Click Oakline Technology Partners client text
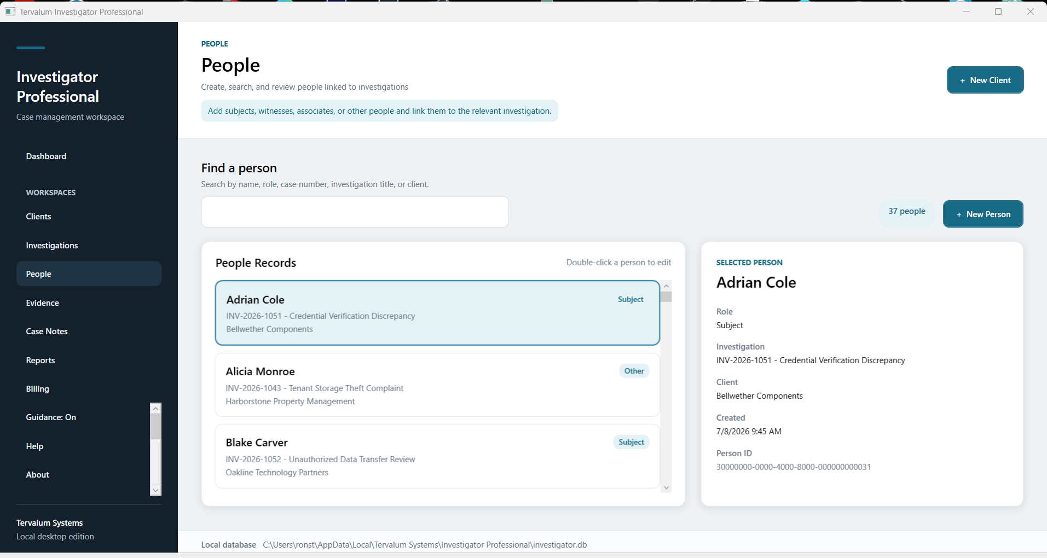The image size is (1047, 558). pos(277,473)
